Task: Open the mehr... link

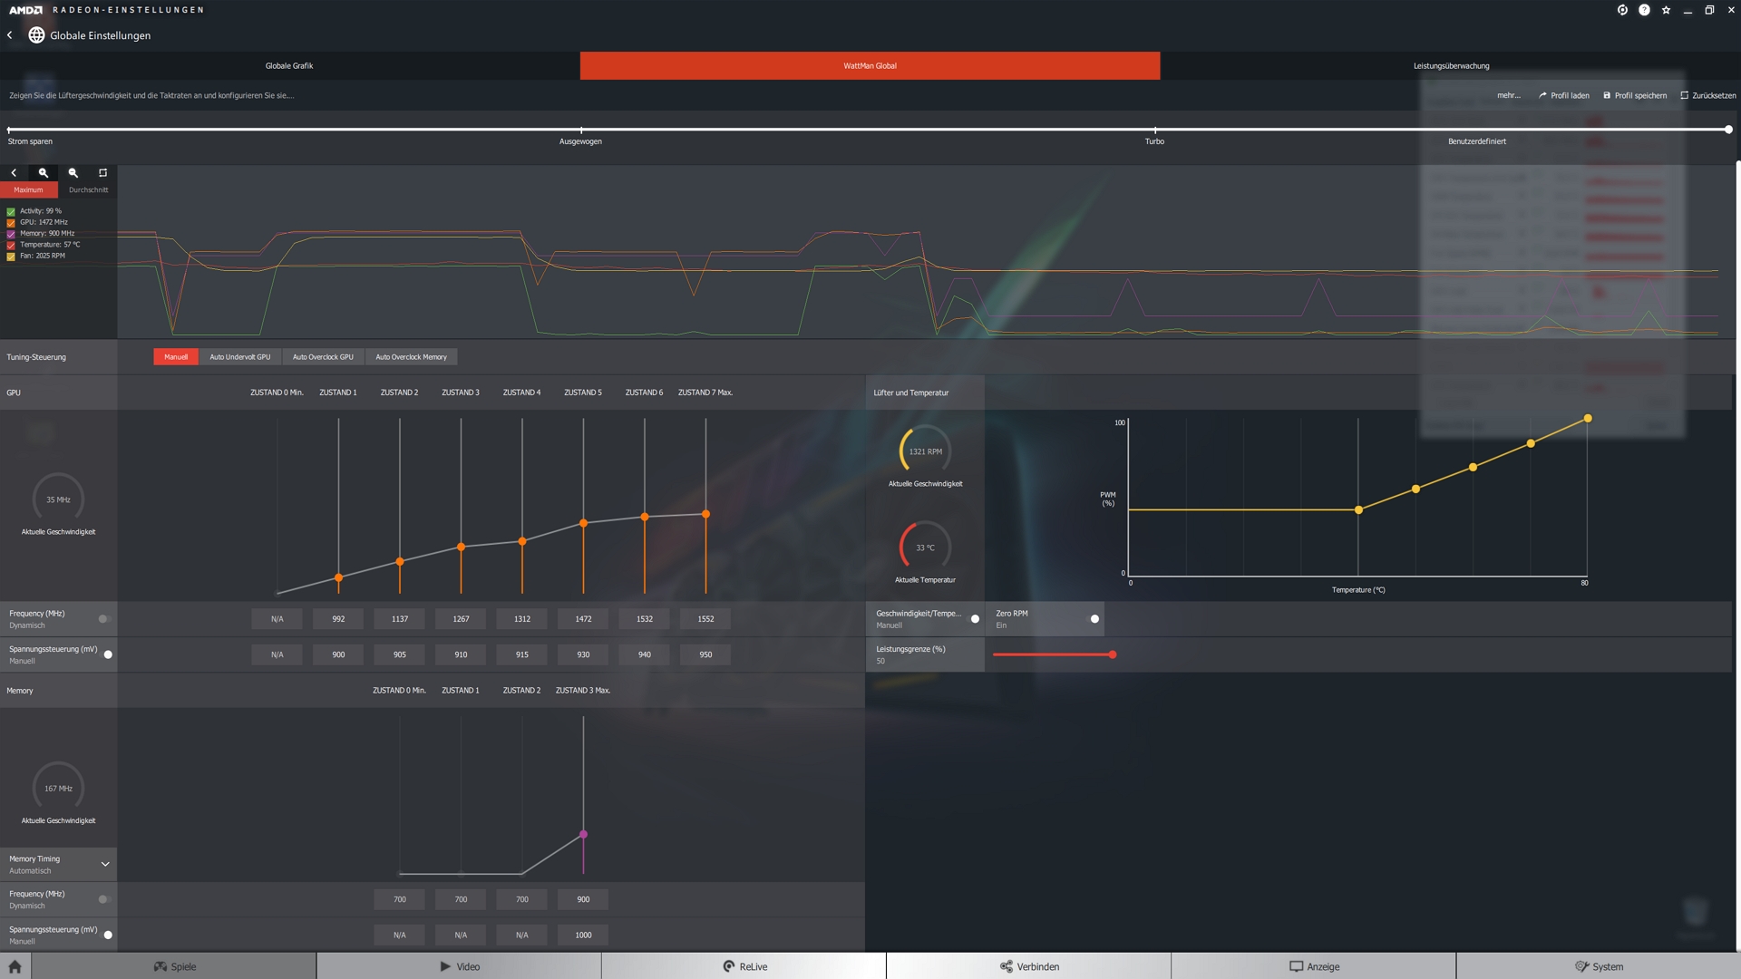Action: (x=1509, y=95)
